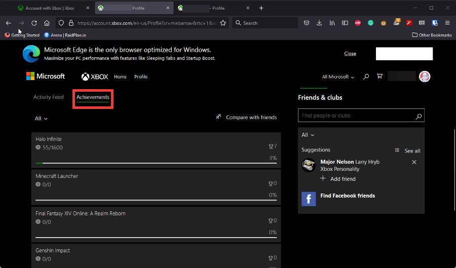456x268 pixels.
Task: Open the Pocket save icon
Action: coord(307,23)
